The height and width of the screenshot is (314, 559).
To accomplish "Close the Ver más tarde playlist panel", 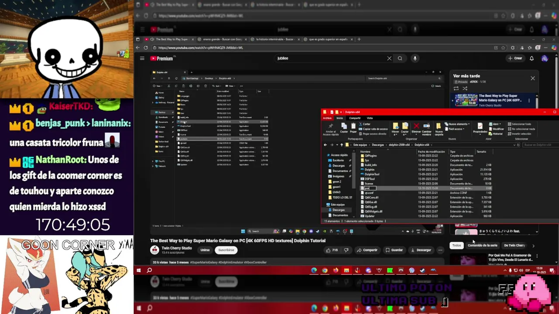I will pos(532,78).
